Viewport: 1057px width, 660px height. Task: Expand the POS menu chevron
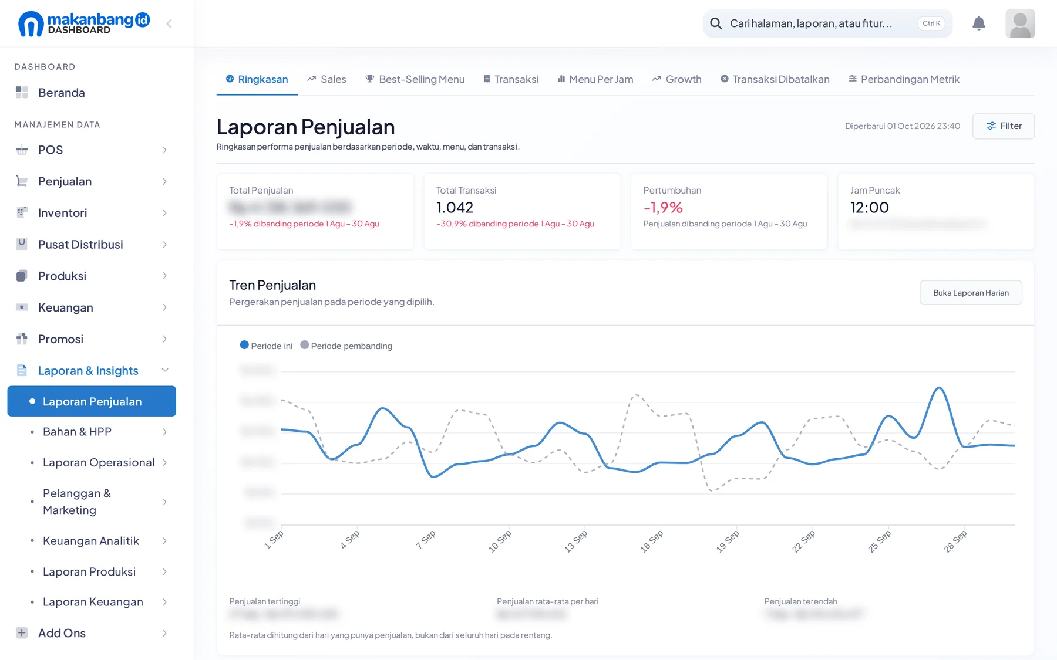(165, 150)
